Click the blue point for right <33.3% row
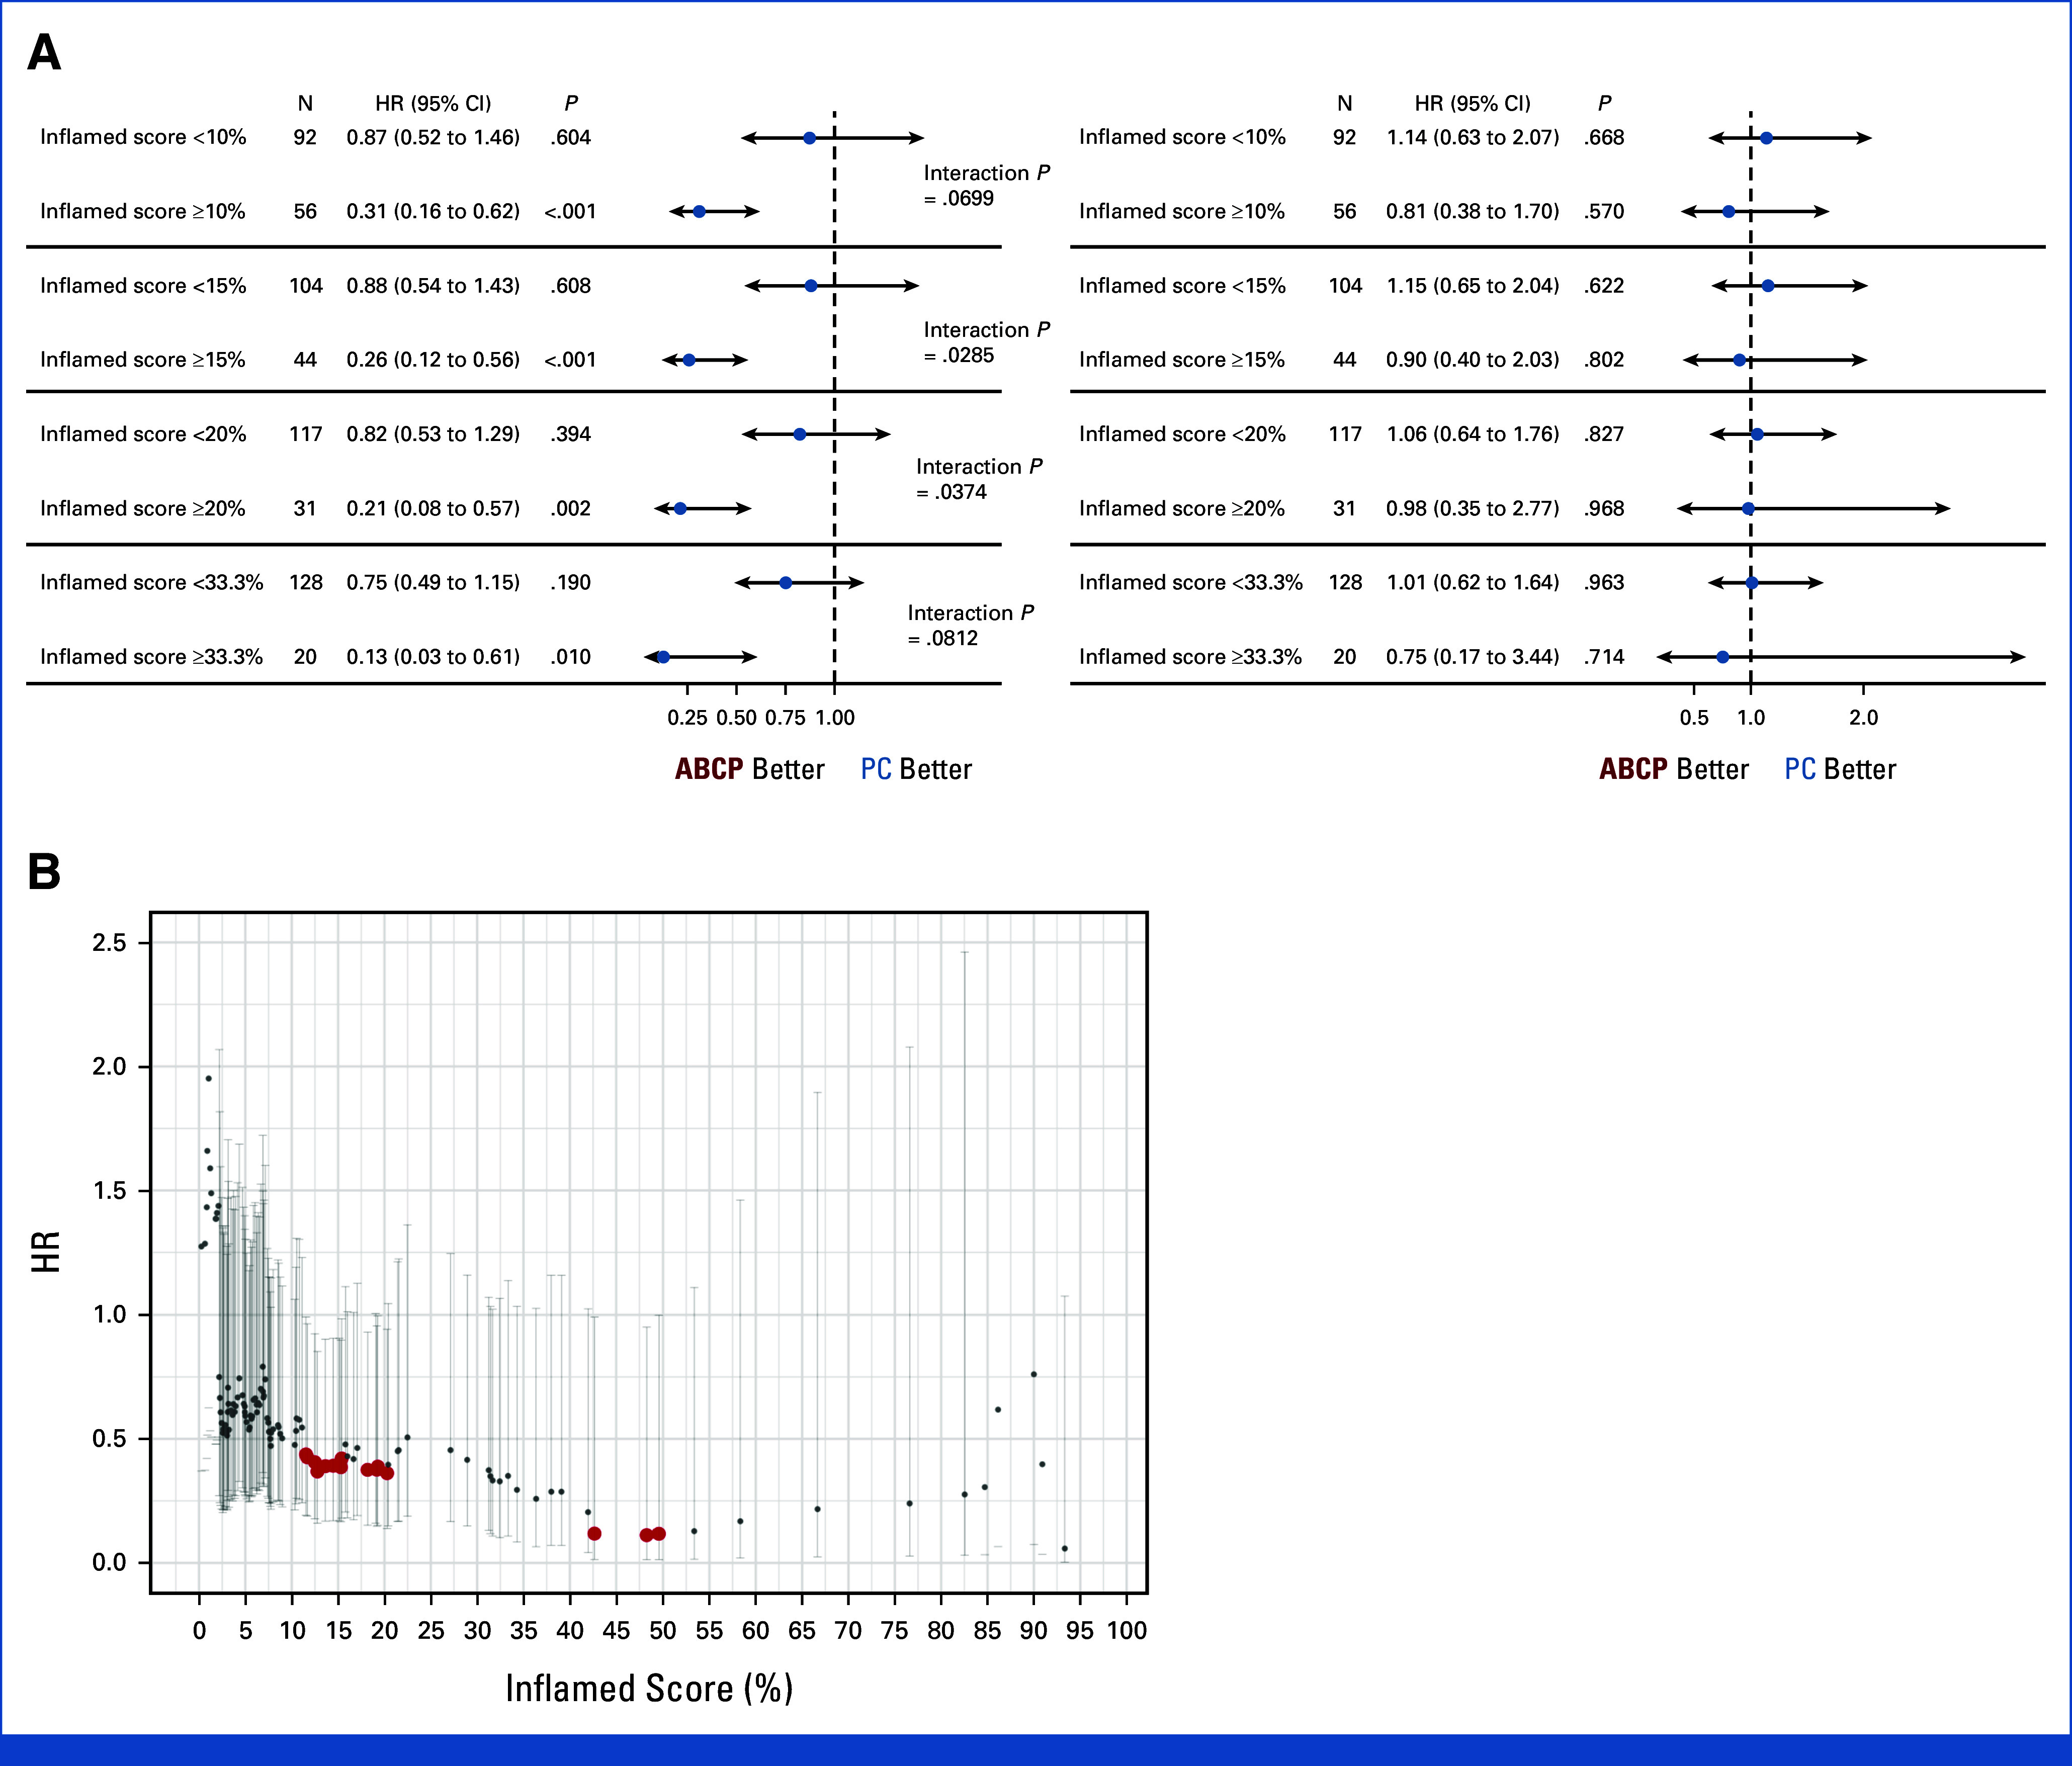Image resolution: width=2072 pixels, height=1766 pixels. 1751,583
